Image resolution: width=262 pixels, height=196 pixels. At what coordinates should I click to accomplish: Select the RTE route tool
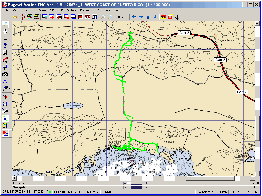pyautogui.click(x=5, y=60)
